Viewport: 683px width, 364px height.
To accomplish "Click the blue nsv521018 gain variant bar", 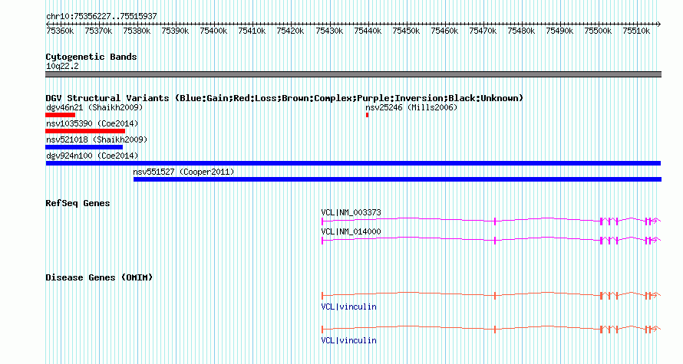I will 84,147.
